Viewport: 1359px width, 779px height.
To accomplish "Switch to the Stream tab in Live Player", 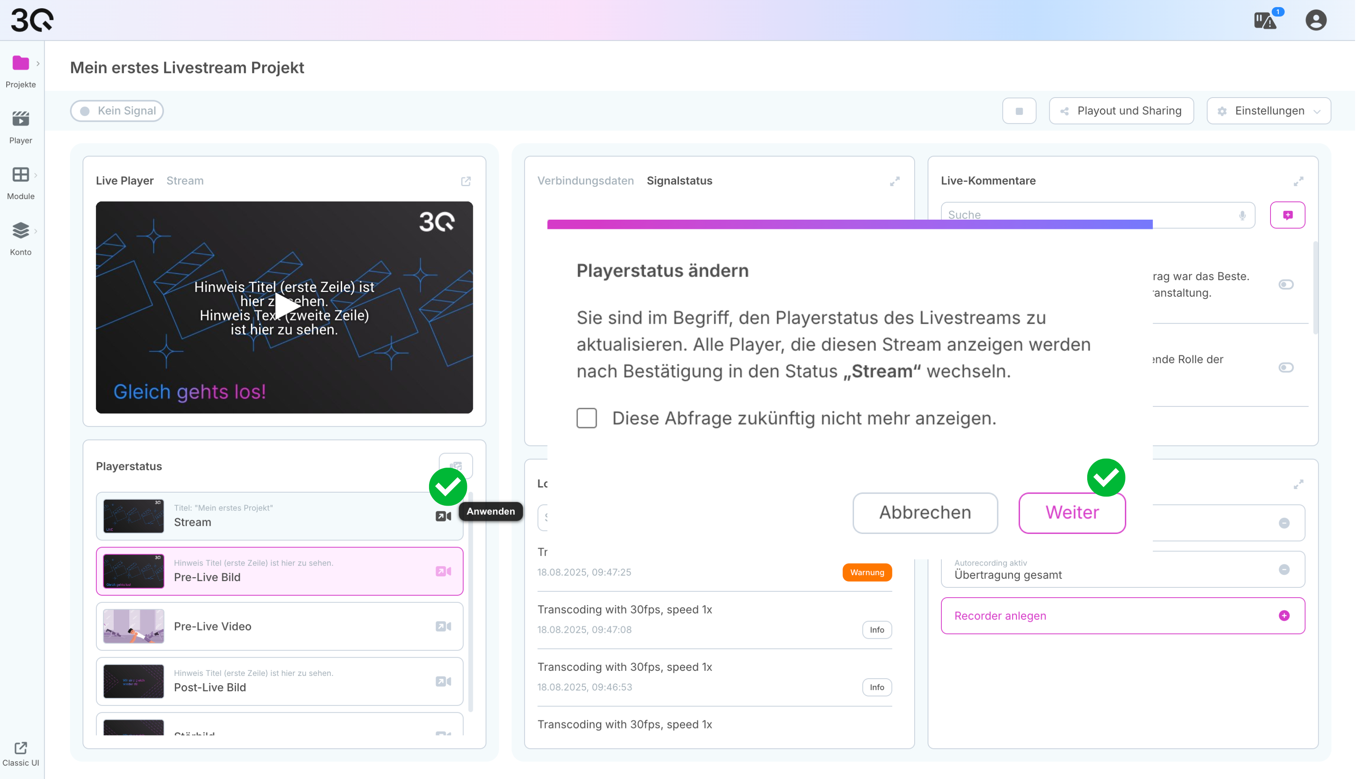I will coord(185,181).
